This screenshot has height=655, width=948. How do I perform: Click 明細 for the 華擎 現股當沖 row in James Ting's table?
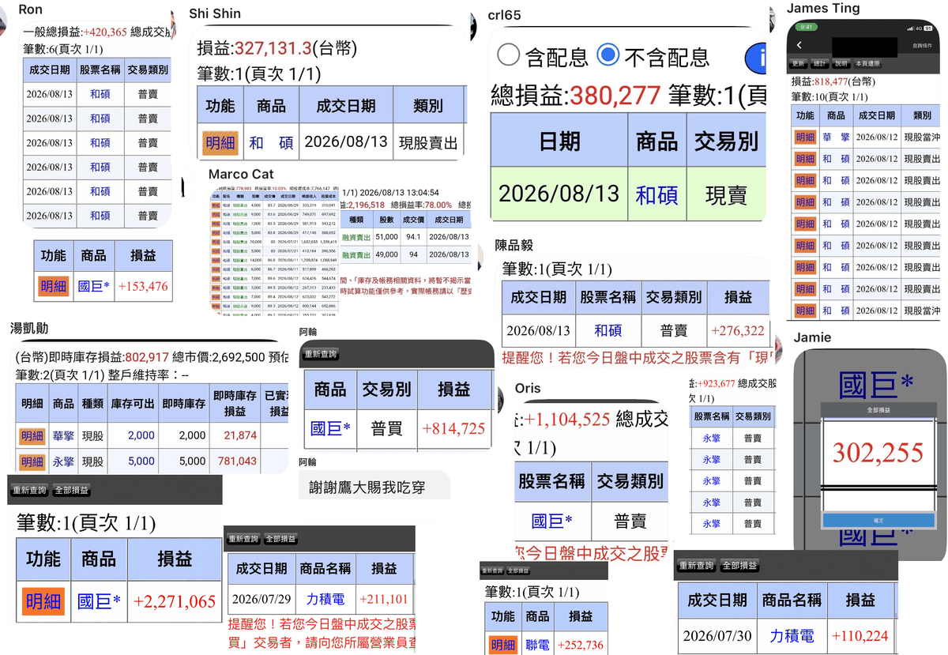[x=805, y=137]
